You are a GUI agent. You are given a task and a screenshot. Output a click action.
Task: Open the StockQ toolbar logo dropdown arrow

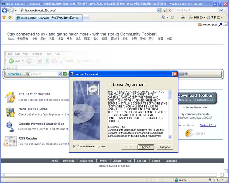tap(24, 74)
